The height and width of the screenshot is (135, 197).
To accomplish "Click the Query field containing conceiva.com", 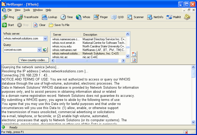I will click(21, 50).
